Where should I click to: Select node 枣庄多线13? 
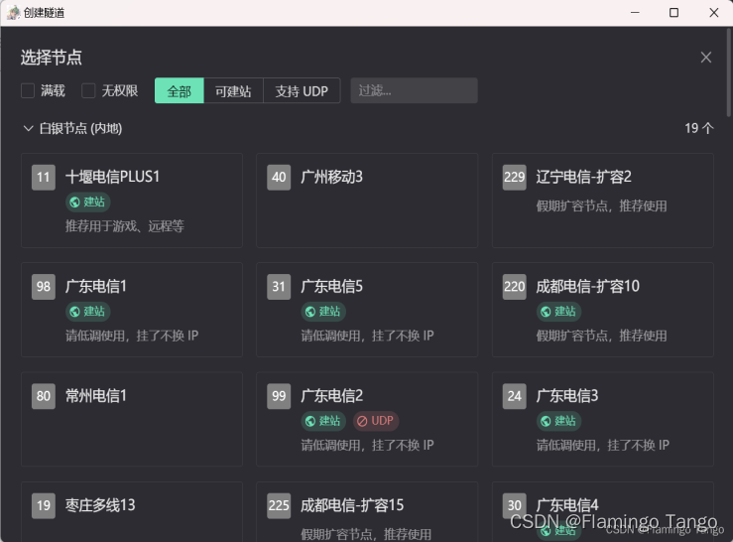pos(132,511)
